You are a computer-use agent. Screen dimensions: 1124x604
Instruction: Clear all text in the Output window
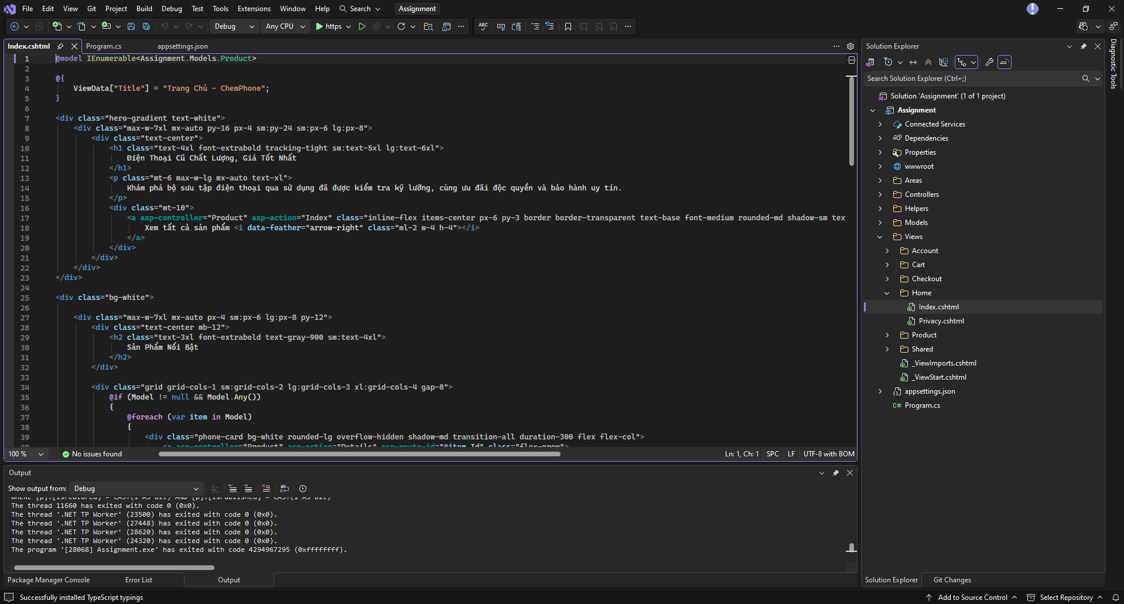coord(266,489)
